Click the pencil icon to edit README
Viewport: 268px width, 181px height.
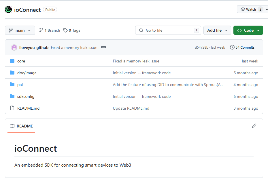point(254,126)
